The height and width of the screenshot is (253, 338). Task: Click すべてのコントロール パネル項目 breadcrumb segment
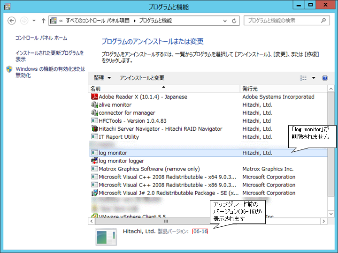point(98,21)
